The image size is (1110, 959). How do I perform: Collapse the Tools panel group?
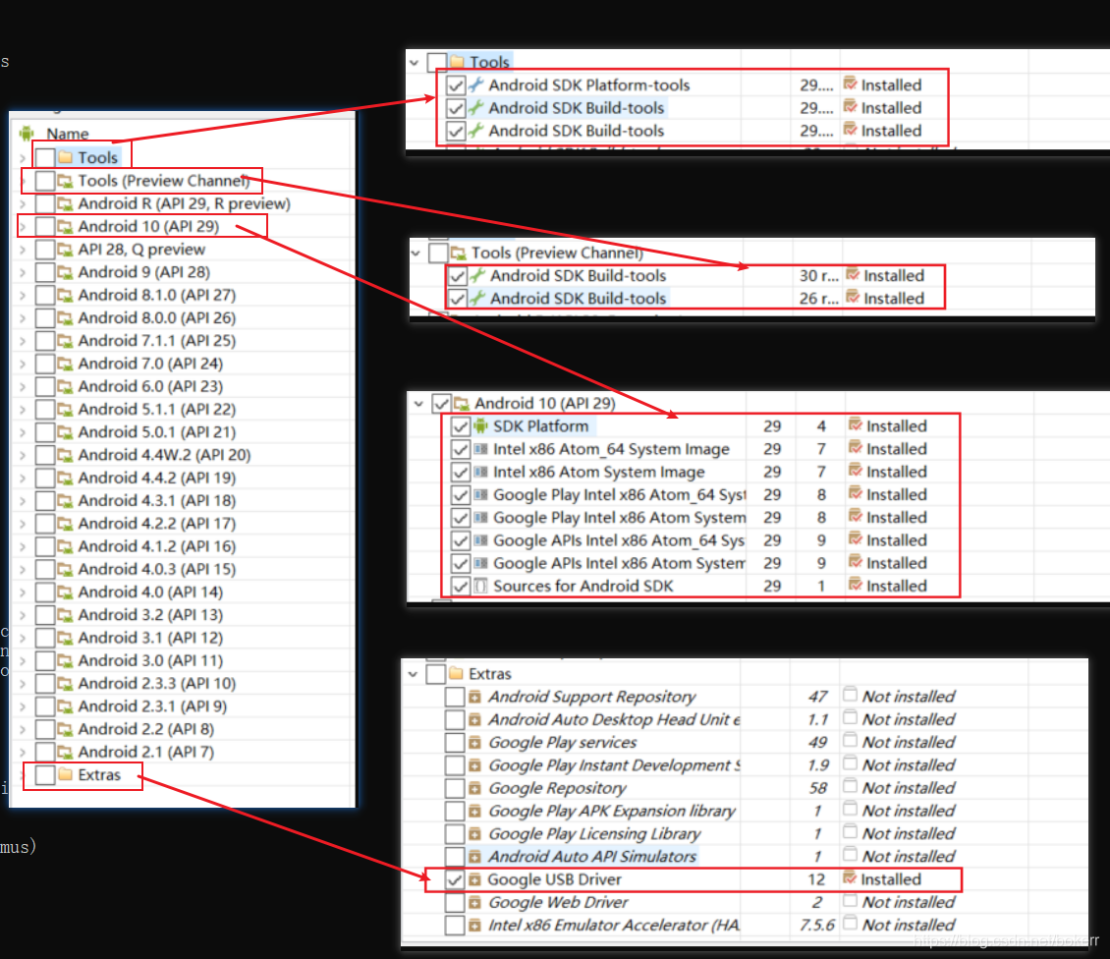coord(415,62)
